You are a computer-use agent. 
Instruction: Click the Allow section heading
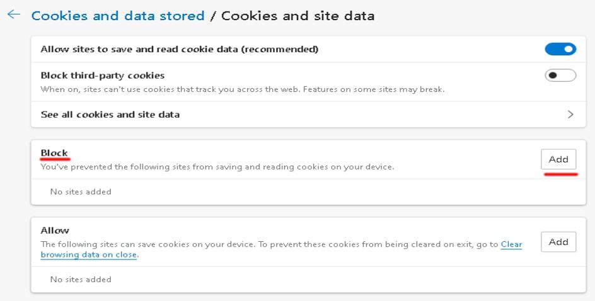coord(55,230)
